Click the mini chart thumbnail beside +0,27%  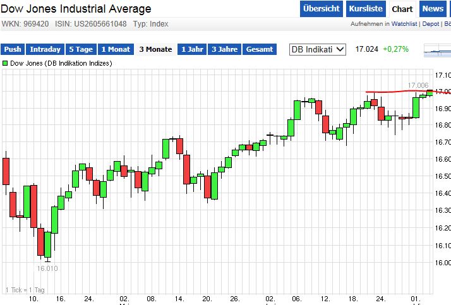[x=437, y=51]
